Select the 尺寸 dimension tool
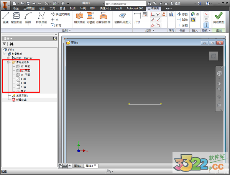The width and height of the screenshot is (230, 175). 137,18
